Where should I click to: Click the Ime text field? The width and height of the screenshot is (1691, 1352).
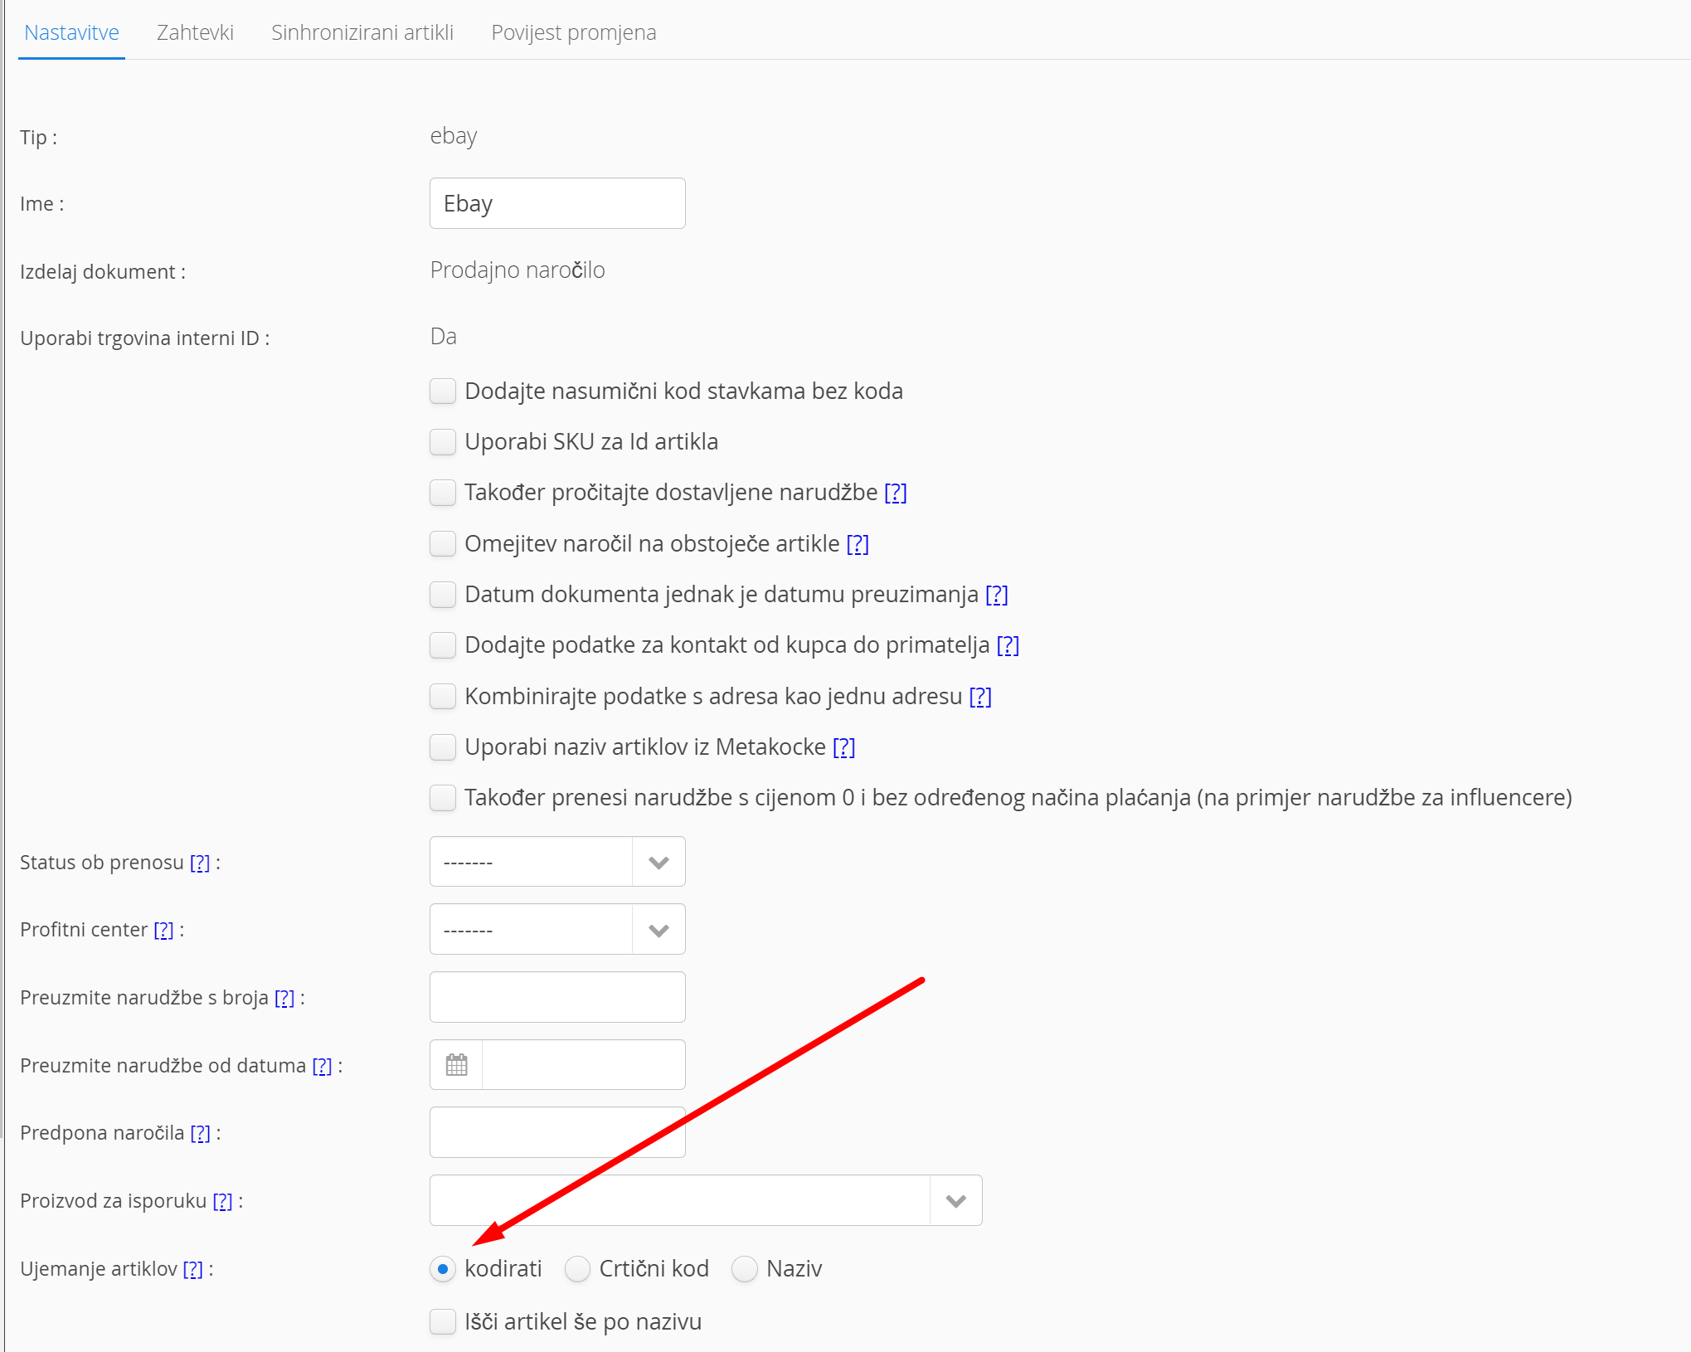pos(557,203)
